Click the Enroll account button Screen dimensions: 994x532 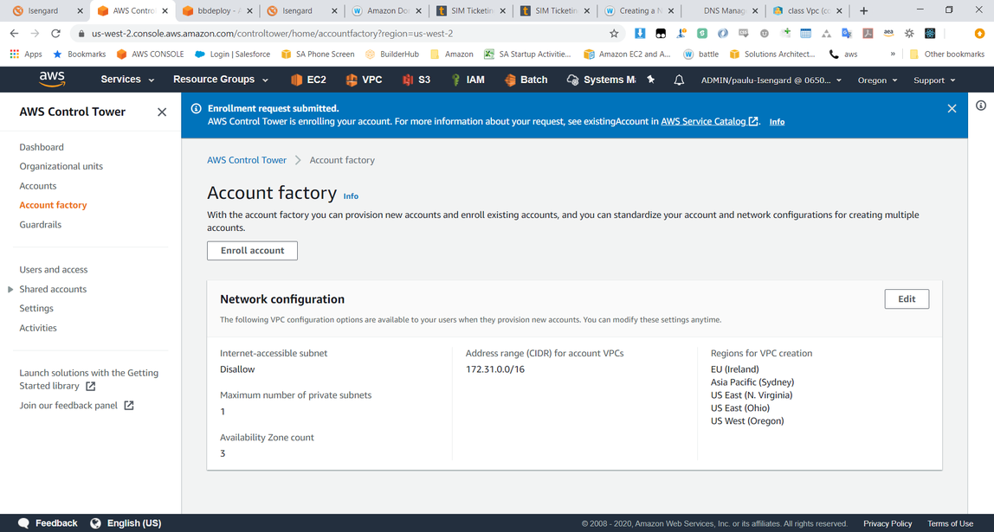click(x=252, y=251)
